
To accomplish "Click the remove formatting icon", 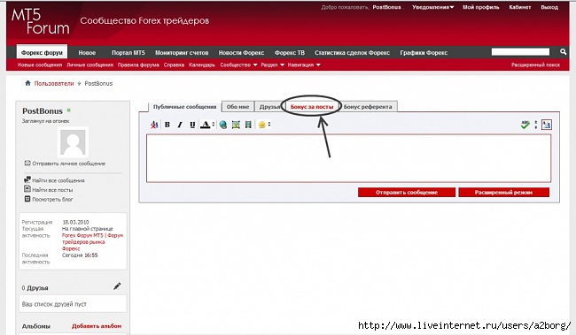I will 154,125.
